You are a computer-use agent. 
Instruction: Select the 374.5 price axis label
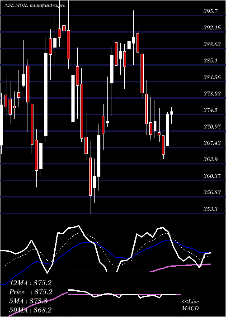(x=211, y=110)
